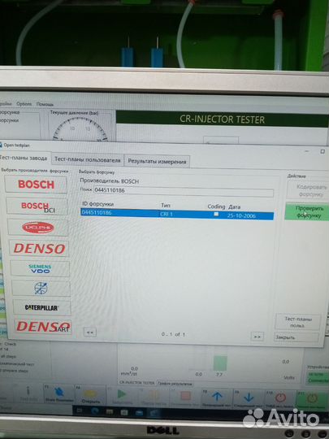Click the green bar in the results chart
This screenshot has width=329, height=439.
(220, 363)
